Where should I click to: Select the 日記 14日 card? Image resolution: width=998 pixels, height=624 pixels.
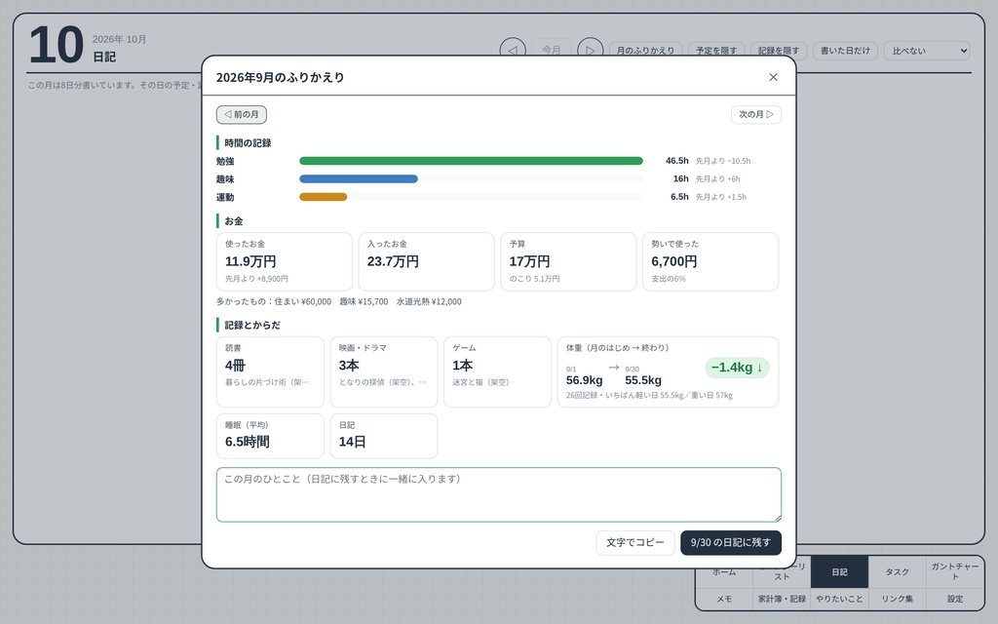tap(384, 436)
